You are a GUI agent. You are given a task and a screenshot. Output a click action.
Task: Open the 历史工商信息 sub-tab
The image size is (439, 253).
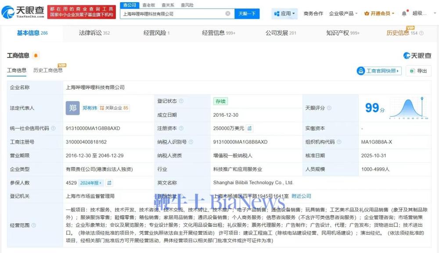click(47, 70)
